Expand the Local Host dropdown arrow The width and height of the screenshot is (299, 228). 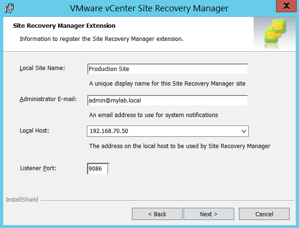(243, 131)
